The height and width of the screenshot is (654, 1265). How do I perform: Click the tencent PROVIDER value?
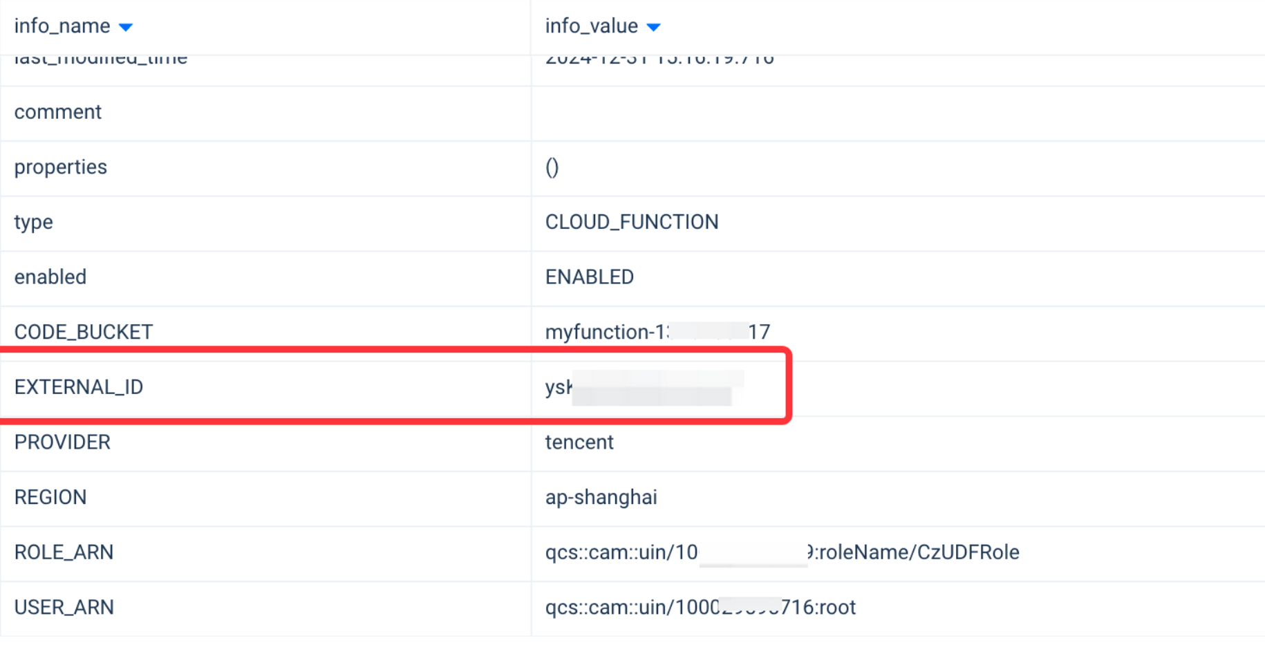[579, 442]
